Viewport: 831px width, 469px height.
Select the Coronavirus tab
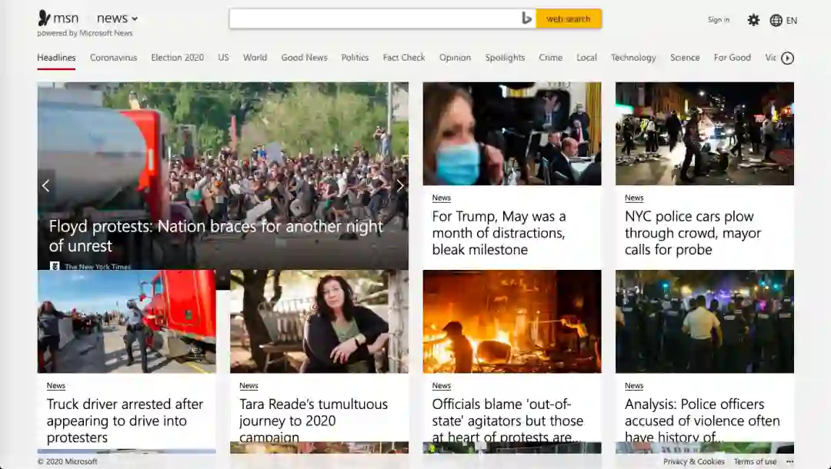pyautogui.click(x=113, y=58)
